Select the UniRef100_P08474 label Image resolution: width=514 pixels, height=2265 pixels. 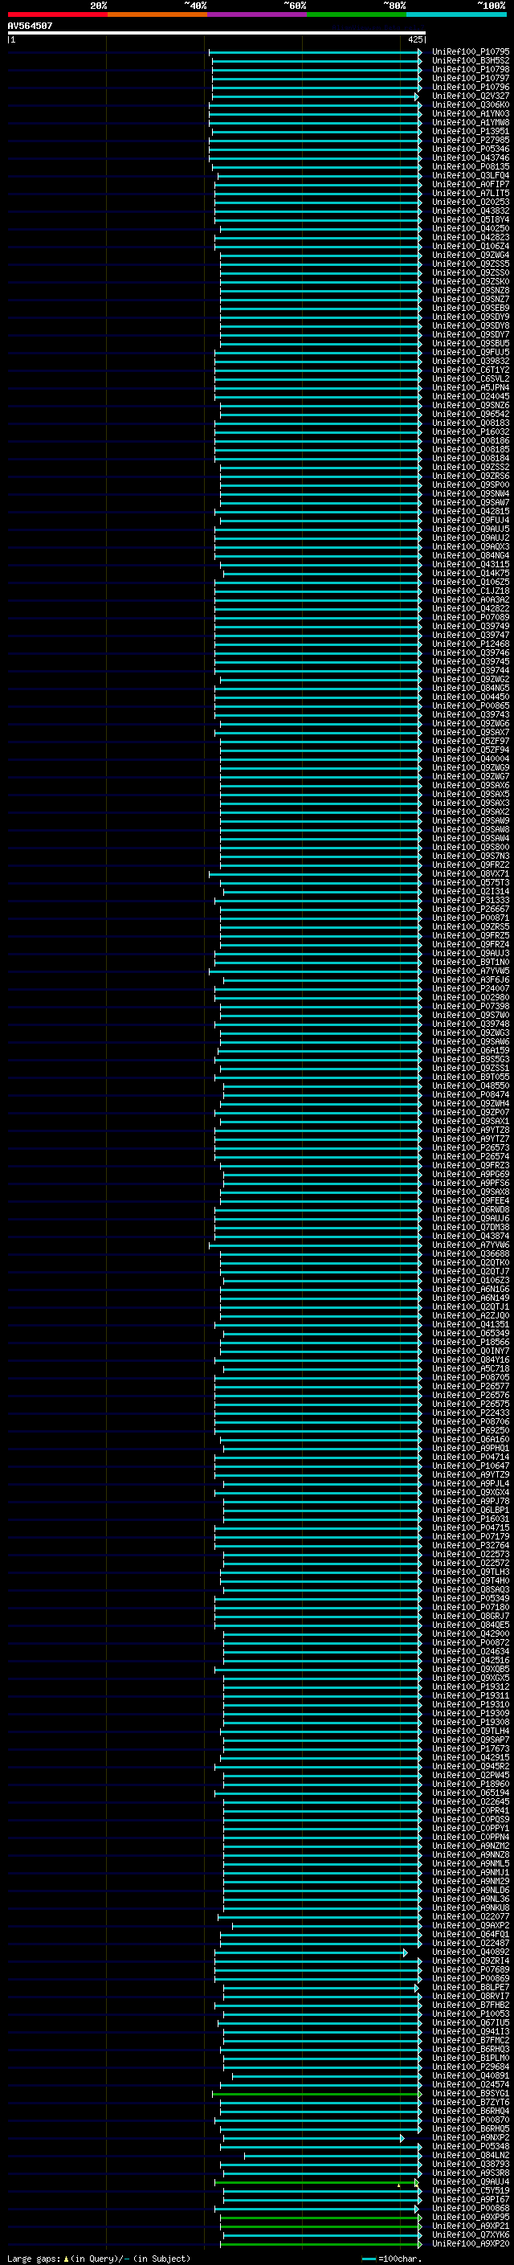[x=470, y=1094]
